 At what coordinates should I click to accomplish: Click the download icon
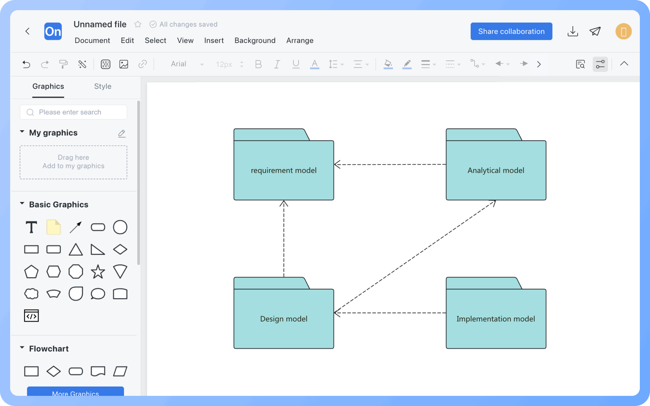(x=573, y=31)
